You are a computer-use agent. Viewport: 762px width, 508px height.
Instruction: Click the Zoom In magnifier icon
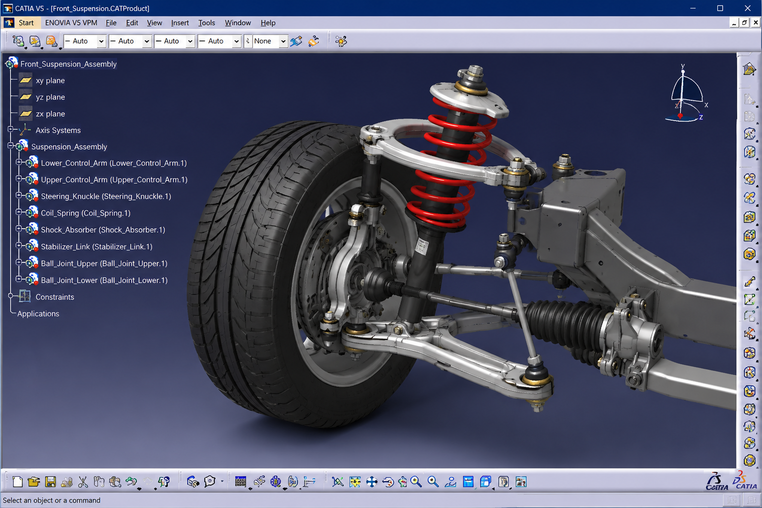coord(416,482)
